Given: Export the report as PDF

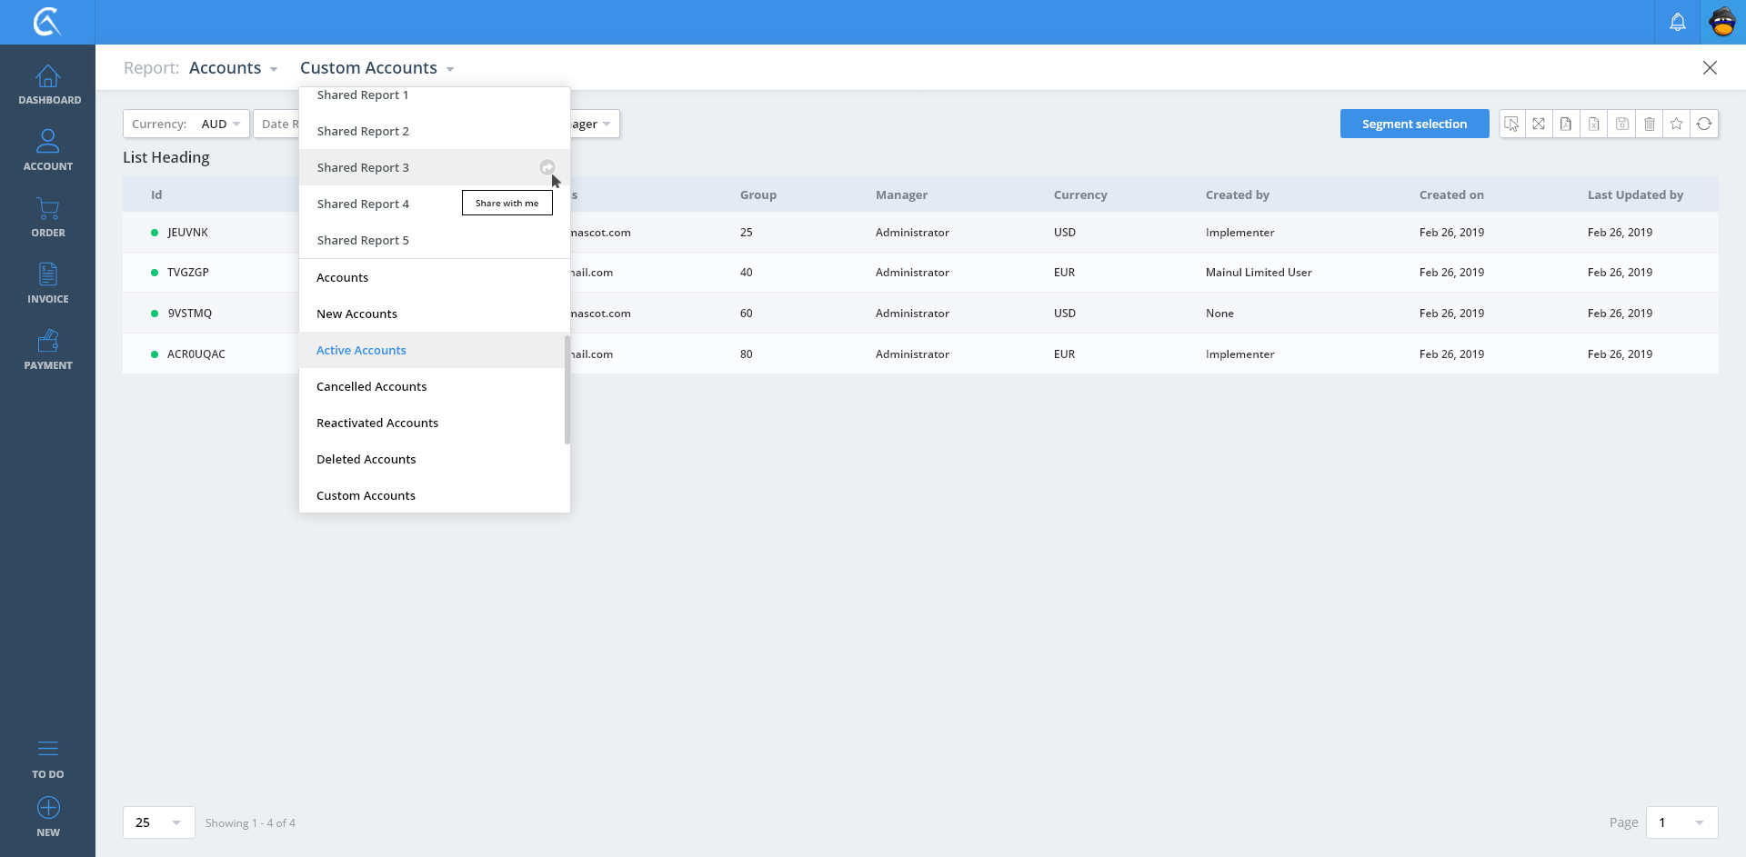Looking at the screenshot, I should (1566, 124).
